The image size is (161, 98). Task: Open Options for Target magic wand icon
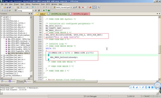(36, 11)
